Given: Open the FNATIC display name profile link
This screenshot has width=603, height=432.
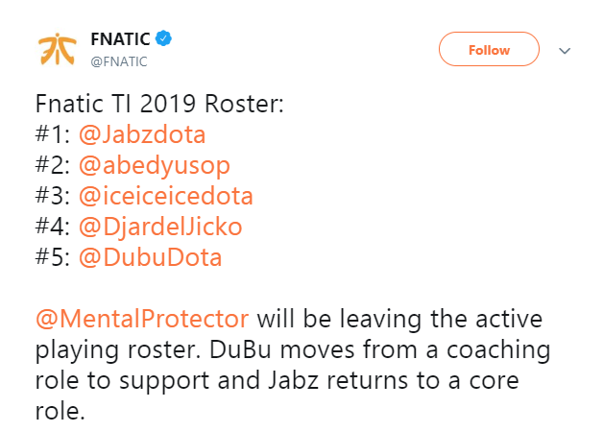Looking at the screenshot, I should tap(119, 40).
